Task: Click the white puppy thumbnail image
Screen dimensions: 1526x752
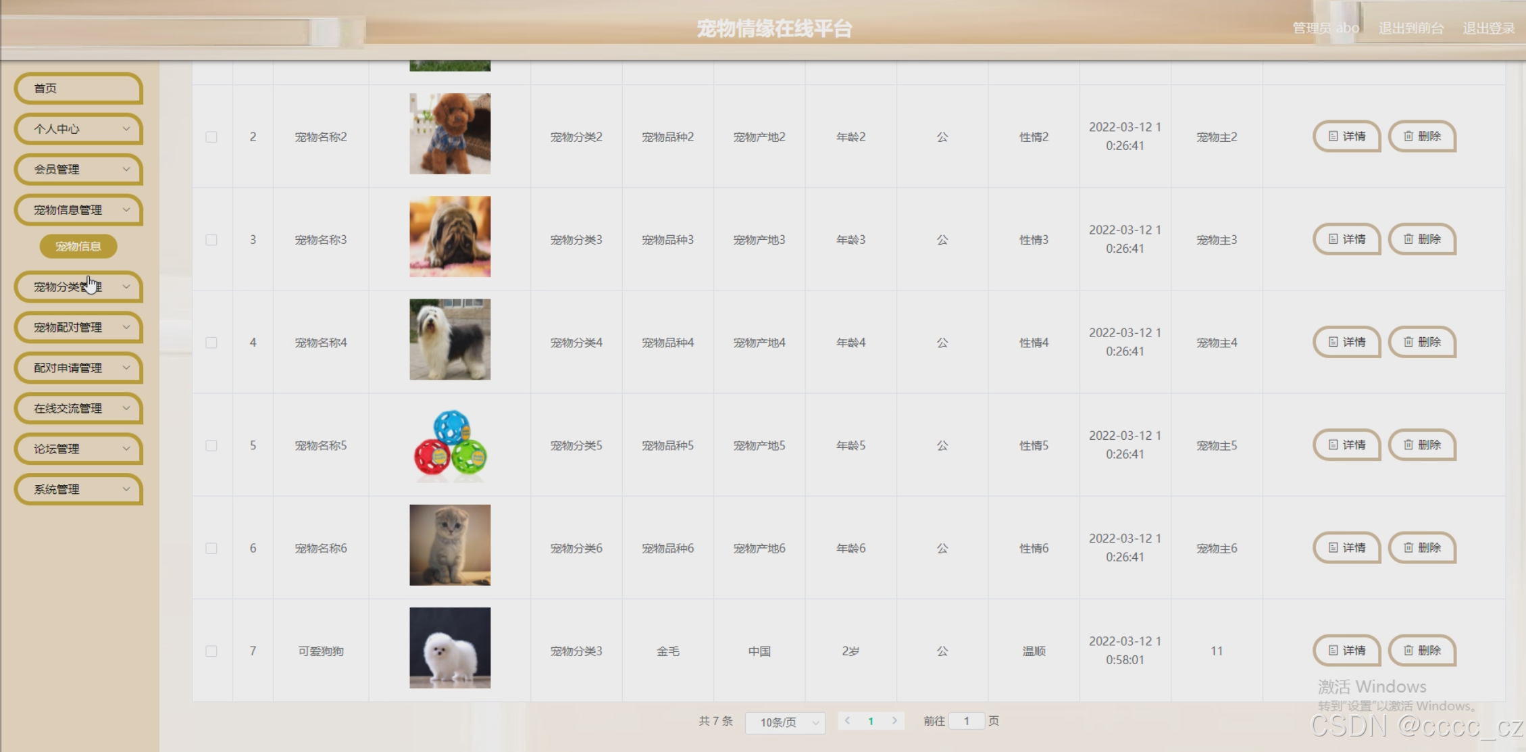Action: pyautogui.click(x=450, y=648)
